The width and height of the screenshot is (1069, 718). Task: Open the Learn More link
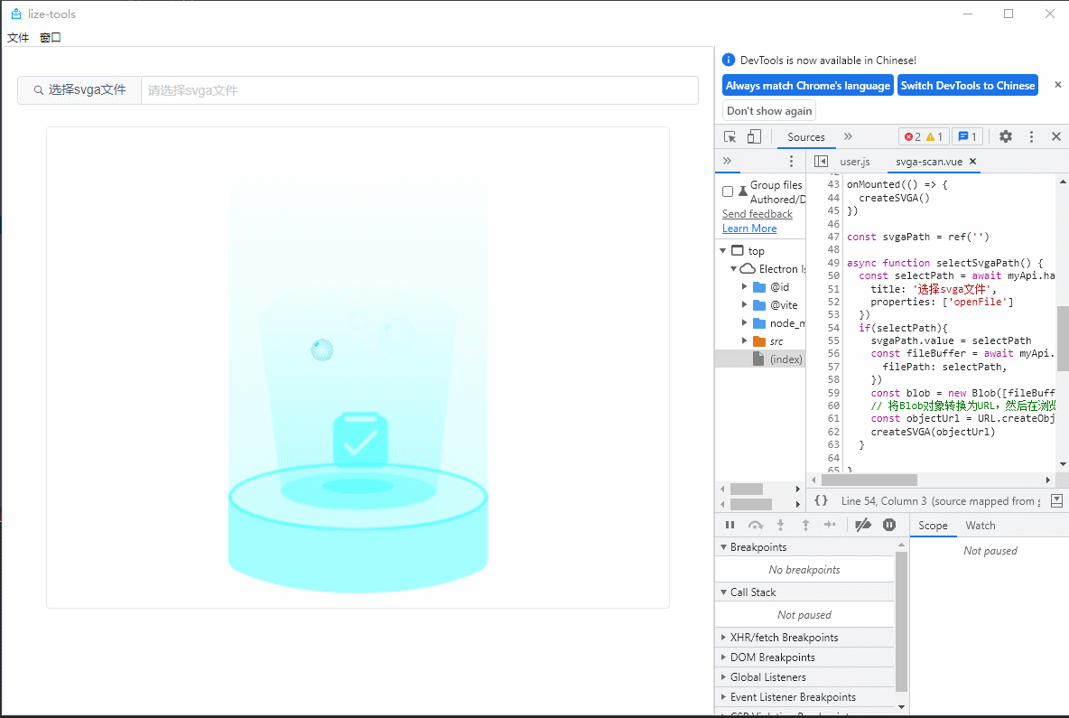[749, 228]
